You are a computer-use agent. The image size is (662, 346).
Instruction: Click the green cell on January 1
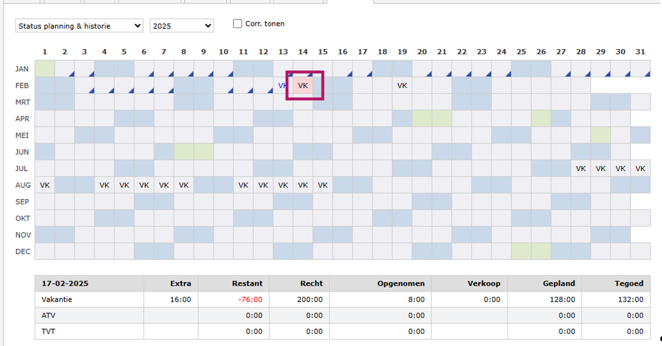pyautogui.click(x=45, y=68)
